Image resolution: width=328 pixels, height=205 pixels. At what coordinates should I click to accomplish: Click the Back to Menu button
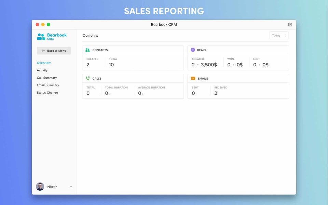pyautogui.click(x=54, y=51)
